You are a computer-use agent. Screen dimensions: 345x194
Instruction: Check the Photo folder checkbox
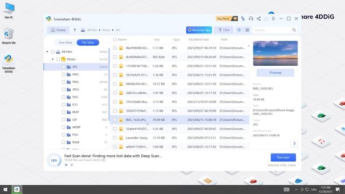[58, 59]
